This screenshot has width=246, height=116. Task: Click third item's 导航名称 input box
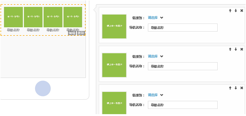click(x=183, y=105)
